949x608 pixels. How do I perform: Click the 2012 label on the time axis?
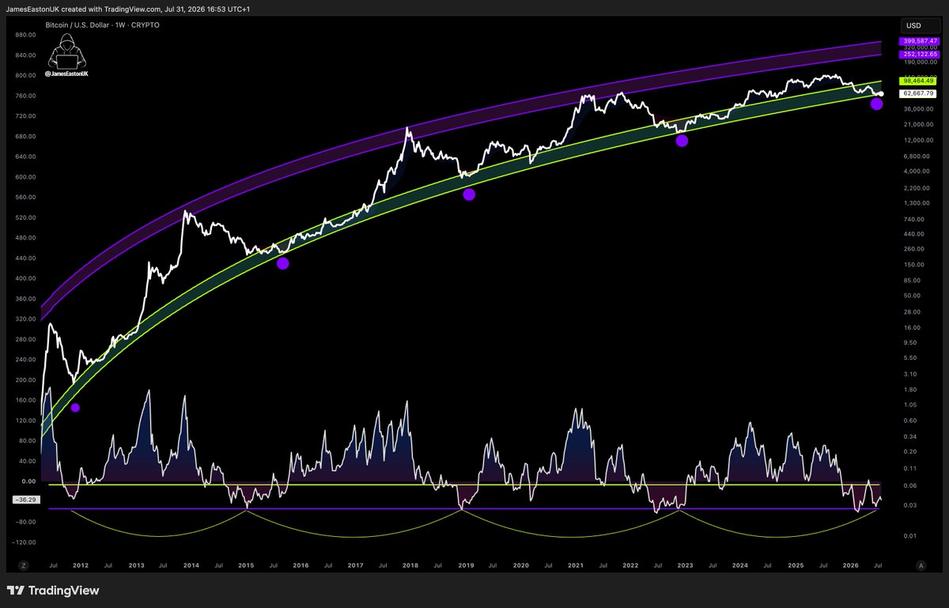click(81, 566)
